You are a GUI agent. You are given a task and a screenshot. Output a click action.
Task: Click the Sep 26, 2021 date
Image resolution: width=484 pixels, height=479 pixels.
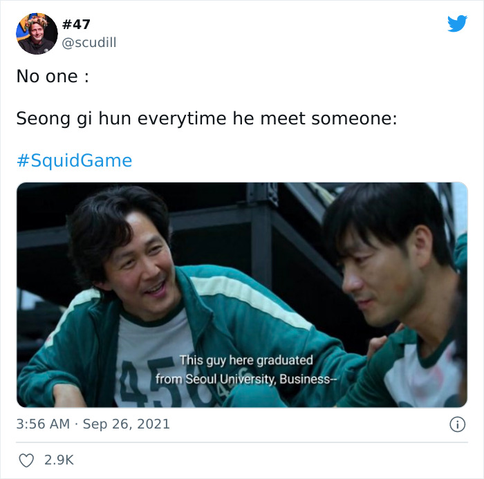click(x=127, y=424)
